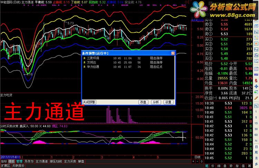Open the F12 trading icon in sidebar

(256, 50)
